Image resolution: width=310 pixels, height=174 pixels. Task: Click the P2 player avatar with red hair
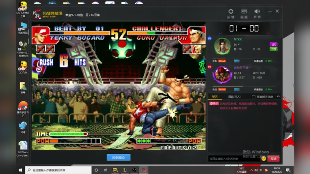[x=222, y=75]
